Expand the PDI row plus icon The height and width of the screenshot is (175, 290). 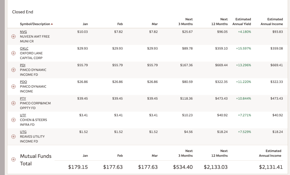point(13,70)
